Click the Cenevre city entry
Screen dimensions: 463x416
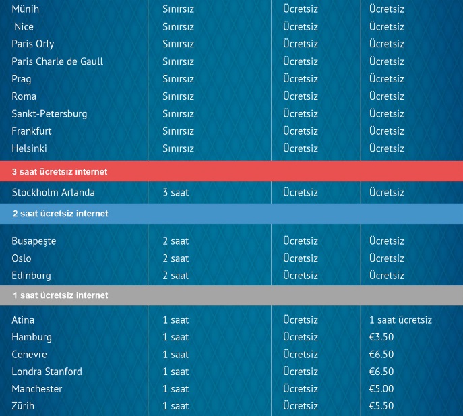29,355
